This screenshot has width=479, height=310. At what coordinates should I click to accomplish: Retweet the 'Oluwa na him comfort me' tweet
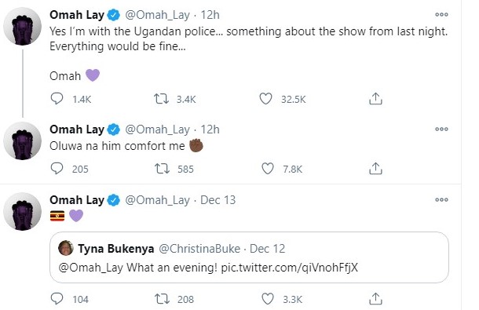pos(162,169)
